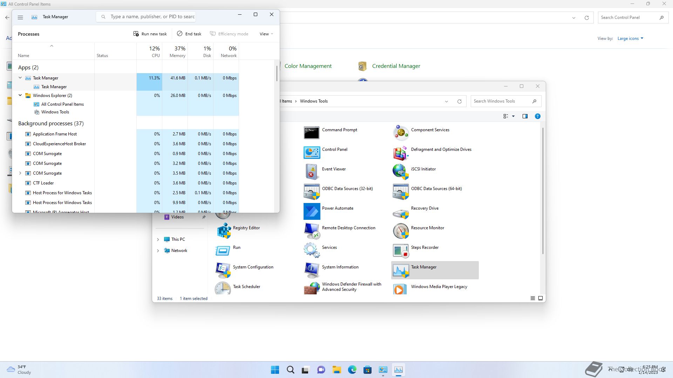Open Task Manager hamburger navigation menu
Image resolution: width=673 pixels, height=378 pixels.
point(20,17)
